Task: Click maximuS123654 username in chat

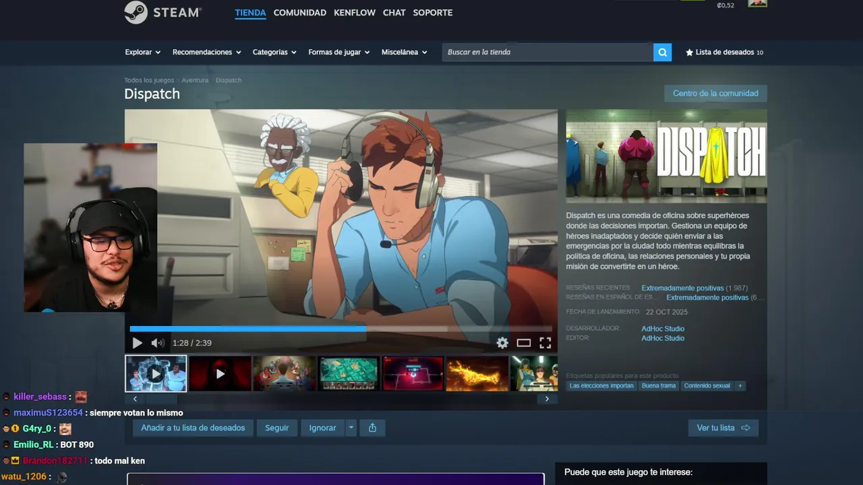Action: [48, 413]
